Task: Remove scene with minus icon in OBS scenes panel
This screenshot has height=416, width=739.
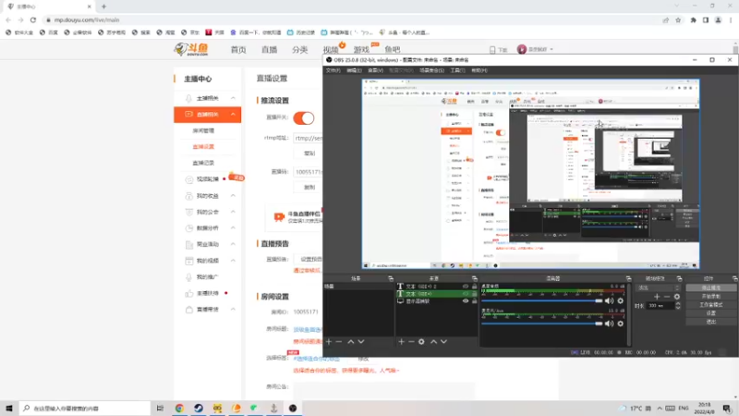Action: tap(339, 341)
